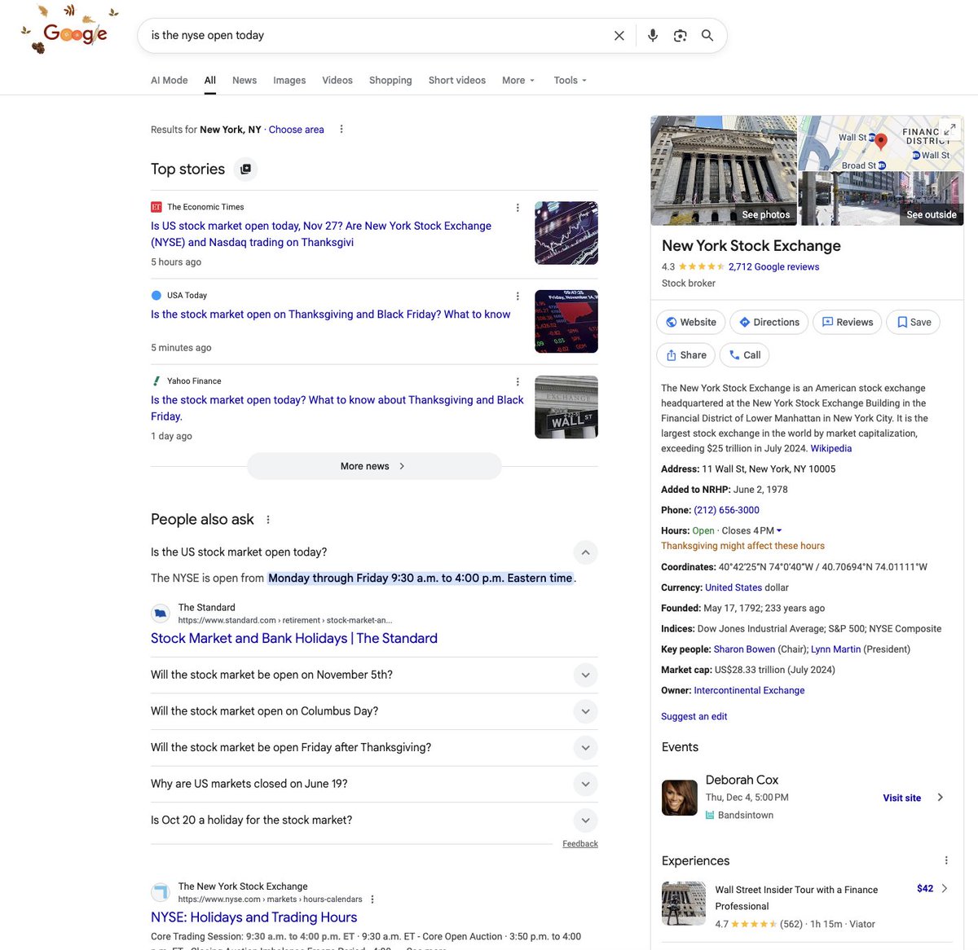The width and height of the screenshot is (978, 950).
Task: Open options for the Yahoo Finance story
Action: [518, 381]
